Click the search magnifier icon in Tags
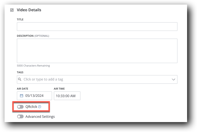Screen dimensions: 197x132 point(20,79)
